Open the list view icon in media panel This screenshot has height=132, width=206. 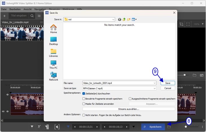39,16
